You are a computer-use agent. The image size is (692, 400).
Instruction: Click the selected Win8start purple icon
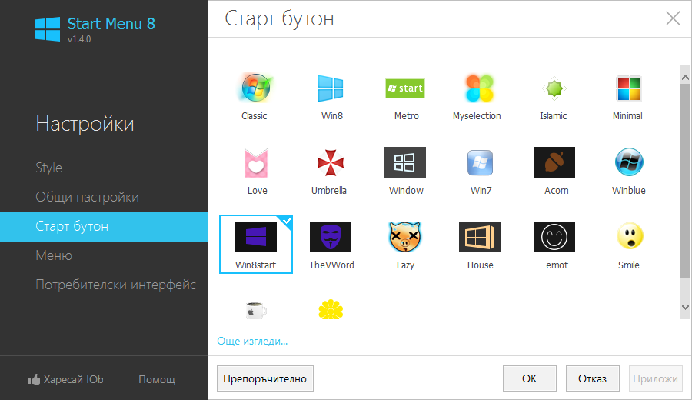(x=256, y=237)
